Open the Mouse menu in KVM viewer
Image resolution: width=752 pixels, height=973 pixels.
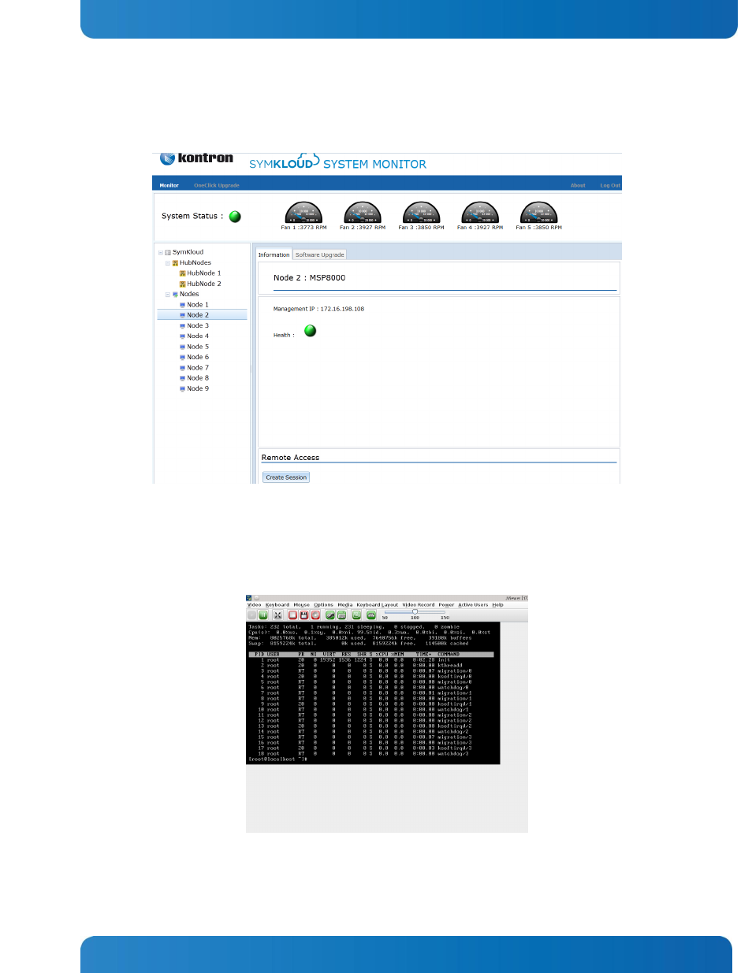coord(302,605)
